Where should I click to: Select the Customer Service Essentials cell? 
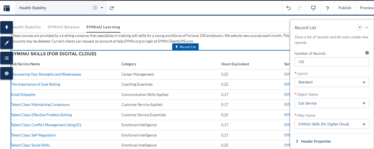pos(144,115)
